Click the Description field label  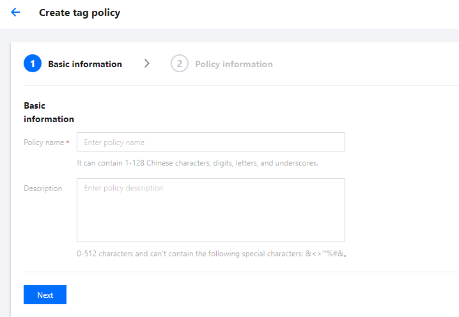43,189
